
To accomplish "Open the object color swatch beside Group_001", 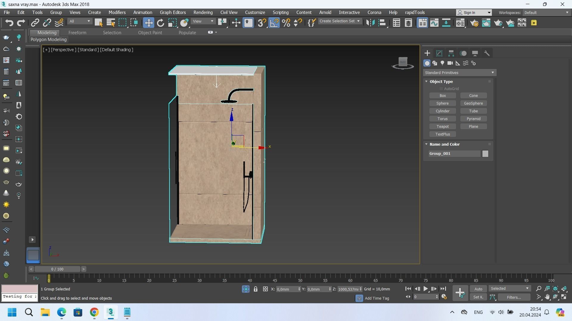I will pos(485,154).
